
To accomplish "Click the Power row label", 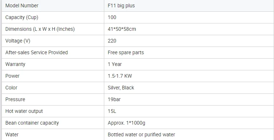I will pyautogui.click(x=12, y=76).
